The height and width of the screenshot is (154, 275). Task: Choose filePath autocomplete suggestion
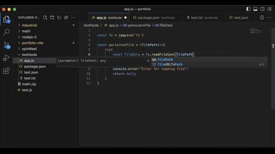click(x=209, y=59)
